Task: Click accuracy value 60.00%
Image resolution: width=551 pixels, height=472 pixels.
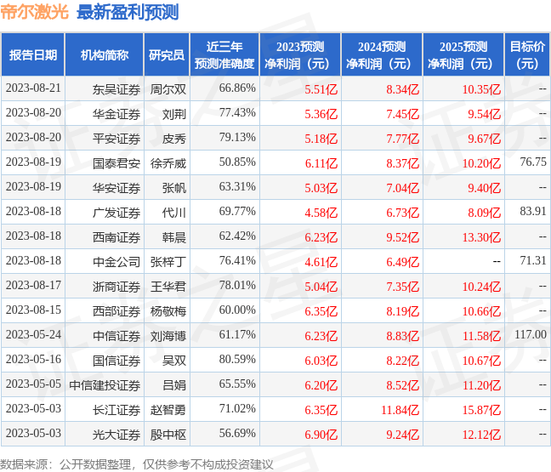Action: [x=237, y=310]
